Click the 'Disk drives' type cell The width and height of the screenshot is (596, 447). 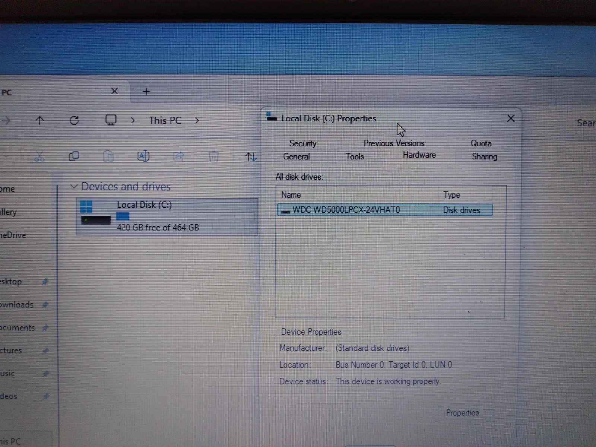462,210
